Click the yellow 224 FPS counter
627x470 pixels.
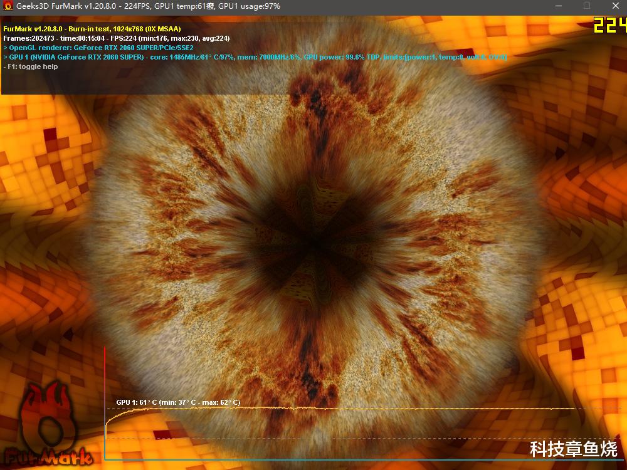tap(610, 25)
